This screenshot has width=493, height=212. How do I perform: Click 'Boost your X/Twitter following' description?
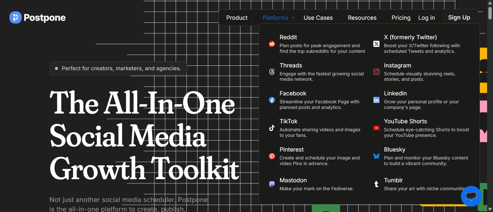click(x=422, y=48)
